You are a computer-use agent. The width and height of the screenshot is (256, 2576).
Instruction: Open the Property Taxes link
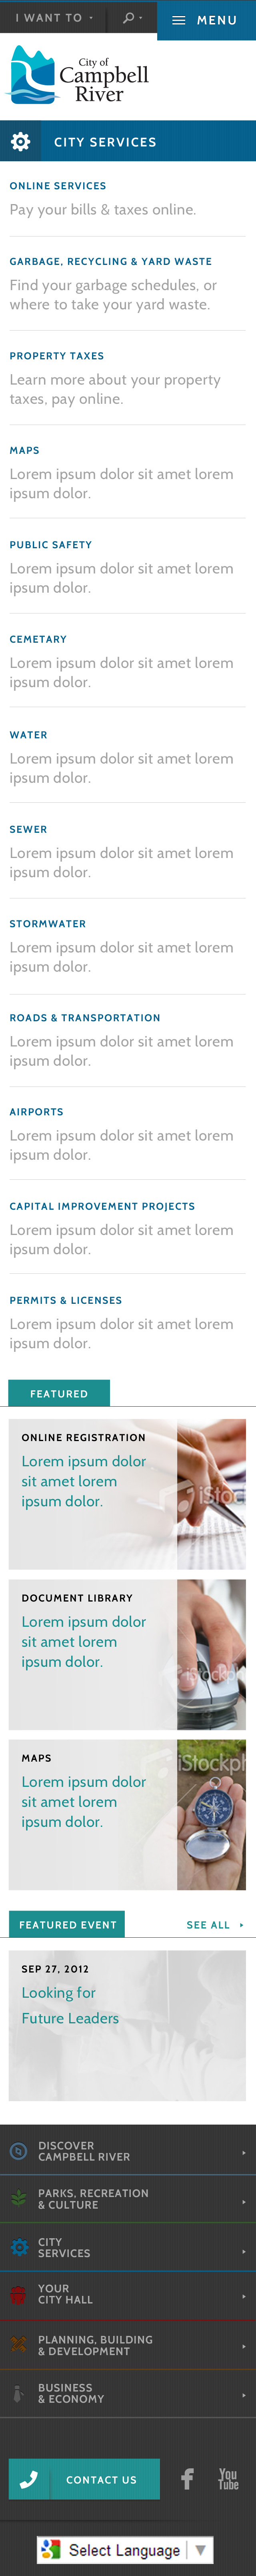pyautogui.click(x=57, y=356)
